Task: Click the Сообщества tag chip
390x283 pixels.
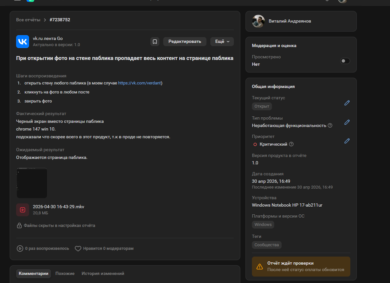Action: (x=267, y=245)
